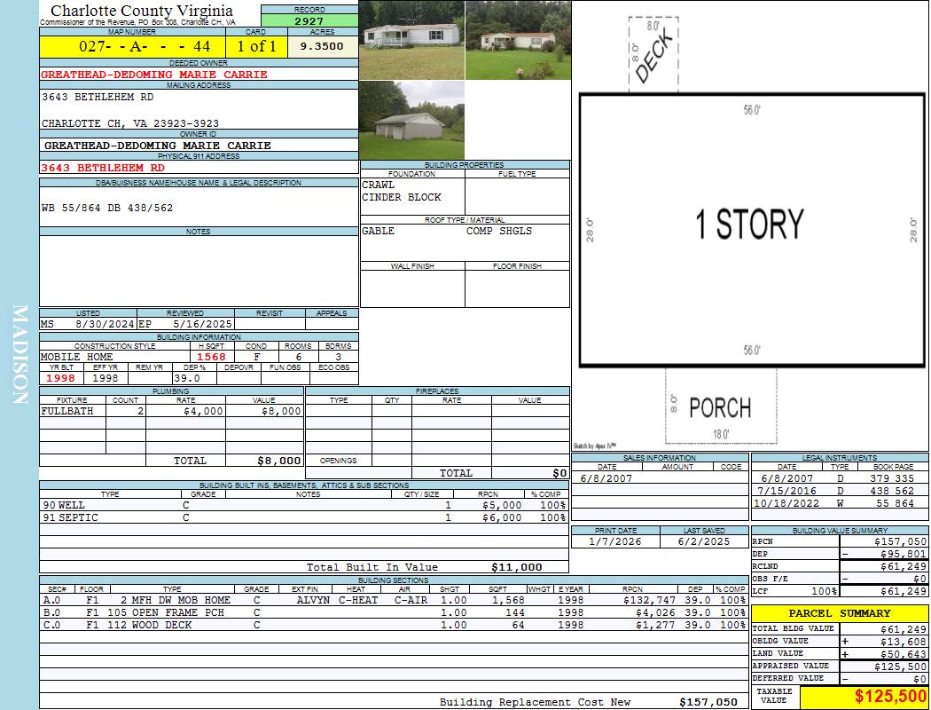Click the acres value 9.3500
931x710 pixels.
[x=322, y=46]
